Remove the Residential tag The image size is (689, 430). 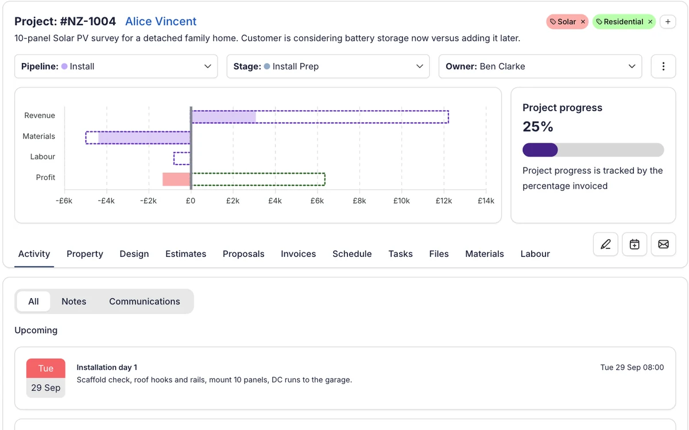(650, 22)
